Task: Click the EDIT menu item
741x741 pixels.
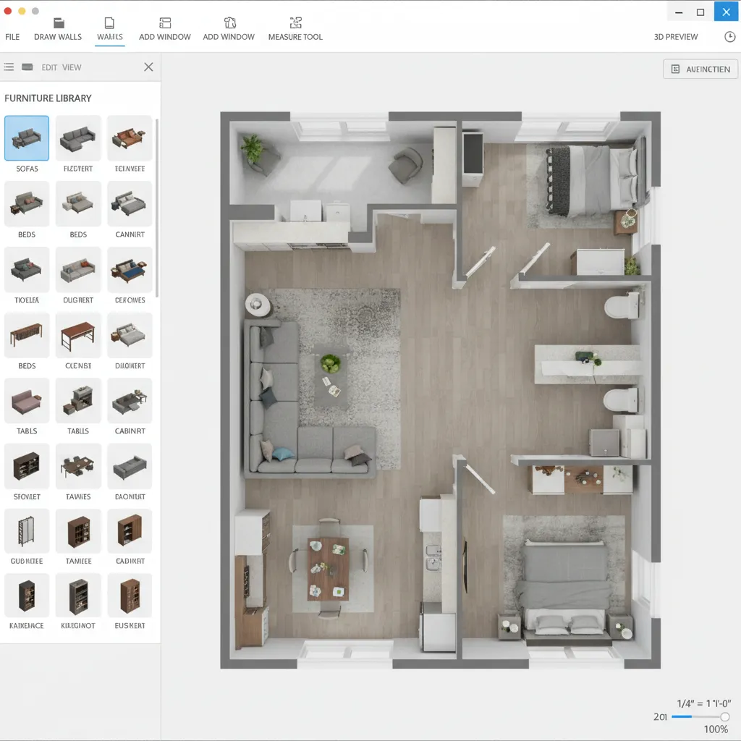Action: click(x=49, y=67)
